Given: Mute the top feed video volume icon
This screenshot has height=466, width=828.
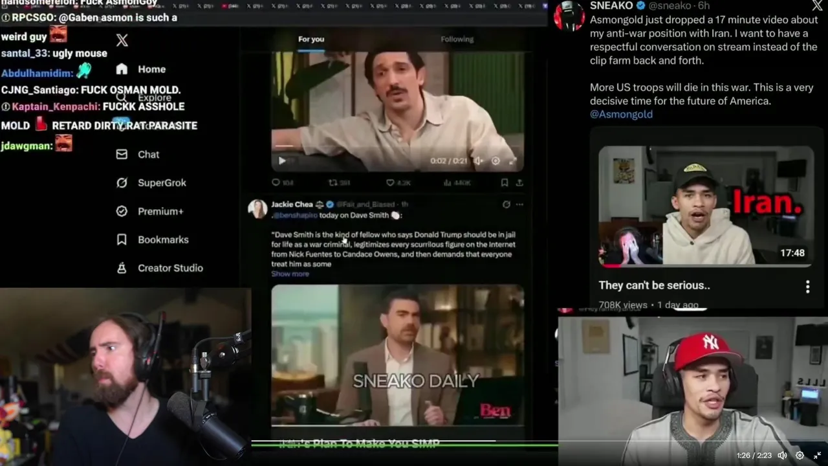Looking at the screenshot, I should (x=478, y=161).
